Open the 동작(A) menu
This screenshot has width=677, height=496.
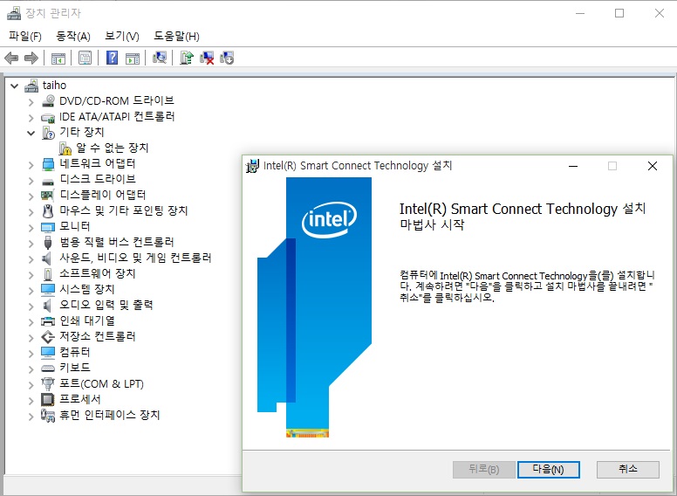(x=73, y=37)
